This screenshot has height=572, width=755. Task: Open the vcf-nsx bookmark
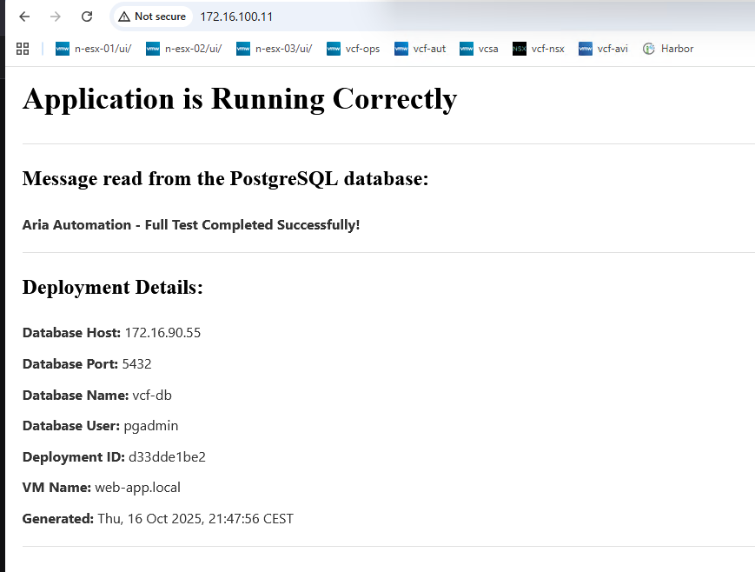point(539,49)
